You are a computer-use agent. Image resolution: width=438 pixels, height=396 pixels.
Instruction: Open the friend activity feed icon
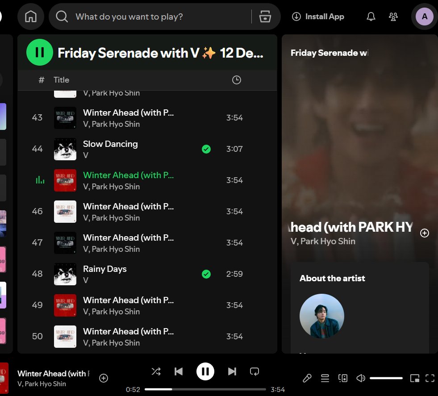[393, 16]
